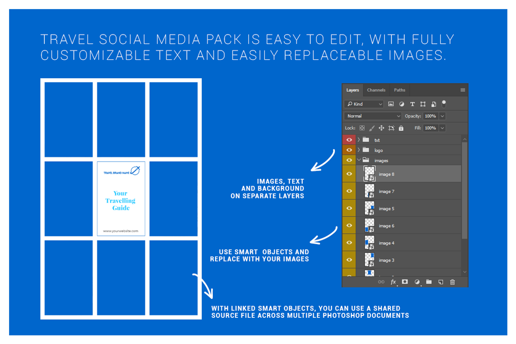This screenshot has height=344, width=516.
Task: Toggle the layer filtering switch
Action: (x=444, y=104)
